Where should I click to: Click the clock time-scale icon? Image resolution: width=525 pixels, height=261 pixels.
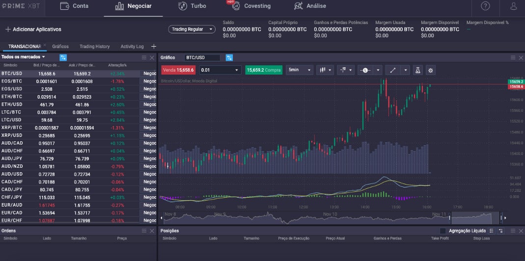[365, 70]
